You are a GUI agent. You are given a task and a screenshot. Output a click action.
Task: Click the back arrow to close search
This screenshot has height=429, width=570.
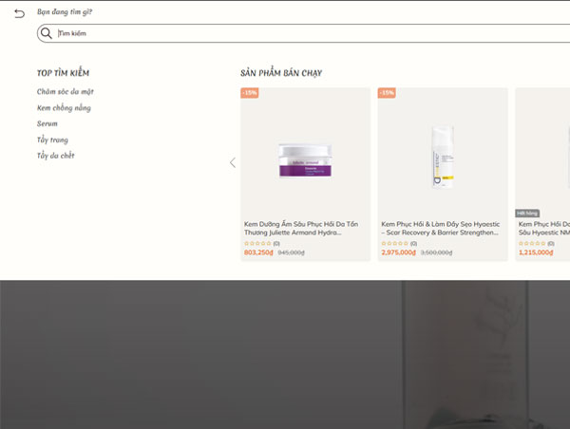click(x=19, y=13)
